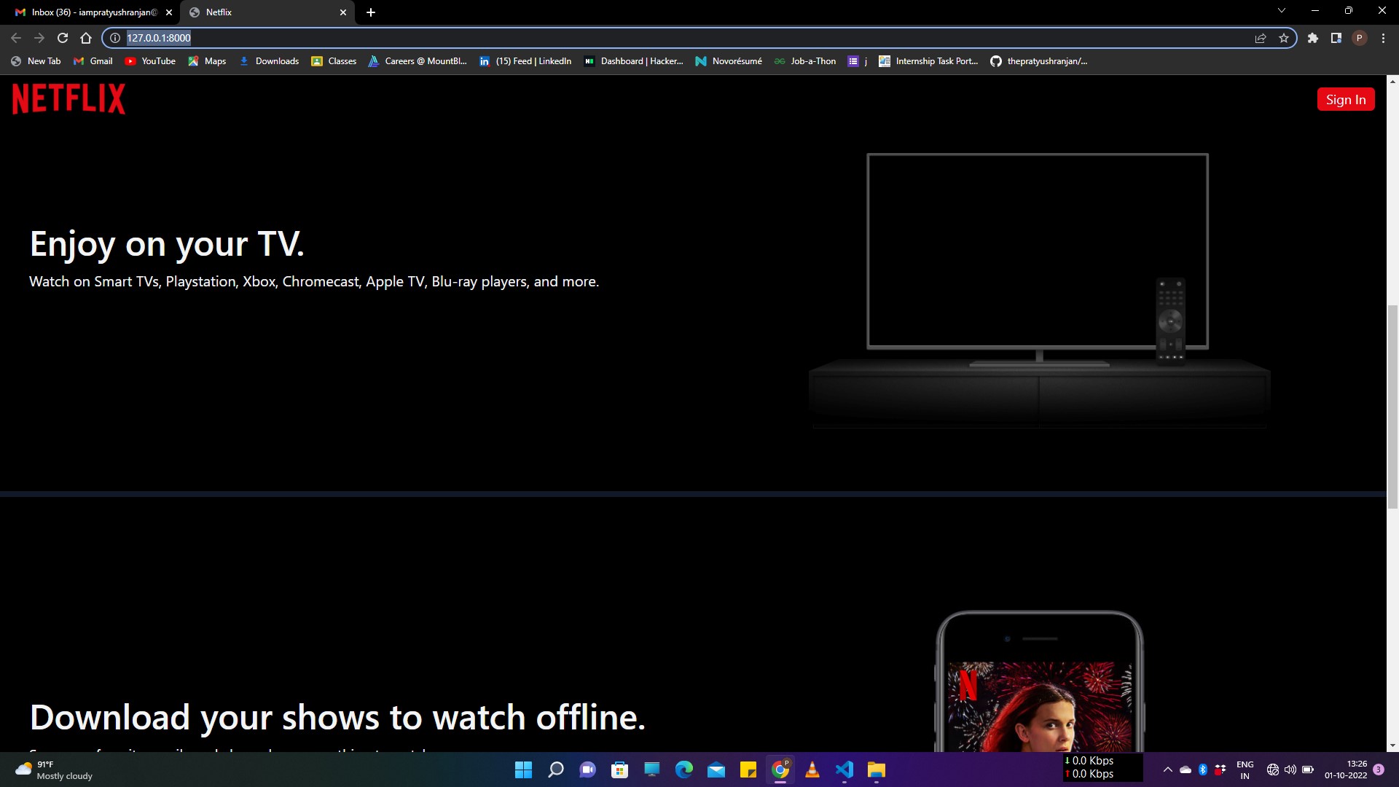Screen dimensions: 1399x787
Task: Go to the browser home page
Action: click(x=86, y=38)
